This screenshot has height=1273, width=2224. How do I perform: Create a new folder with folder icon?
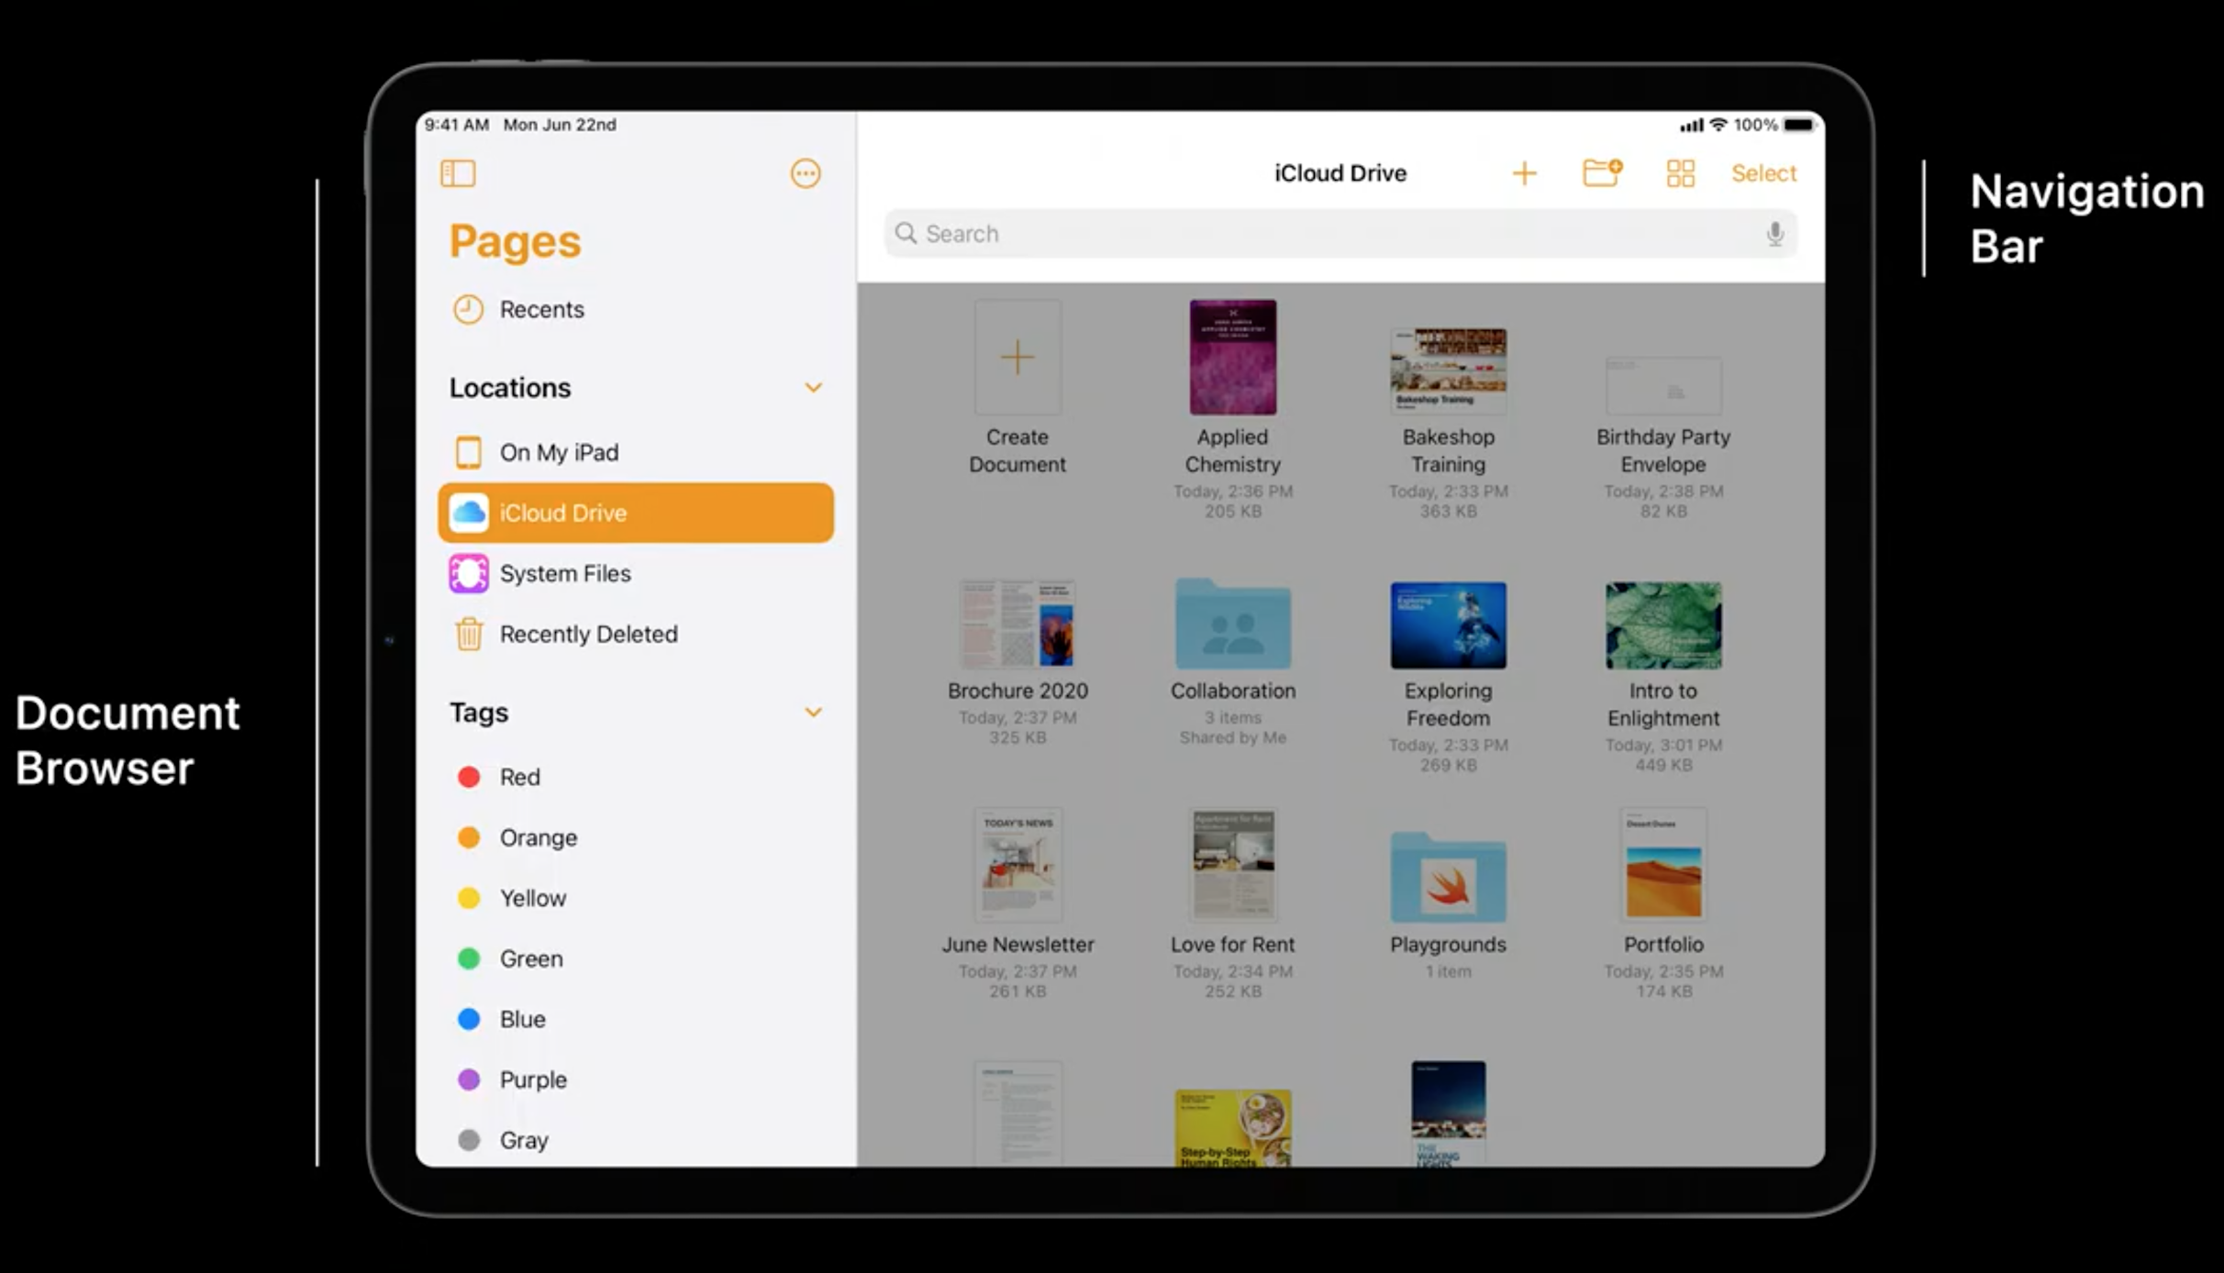[x=1602, y=172]
